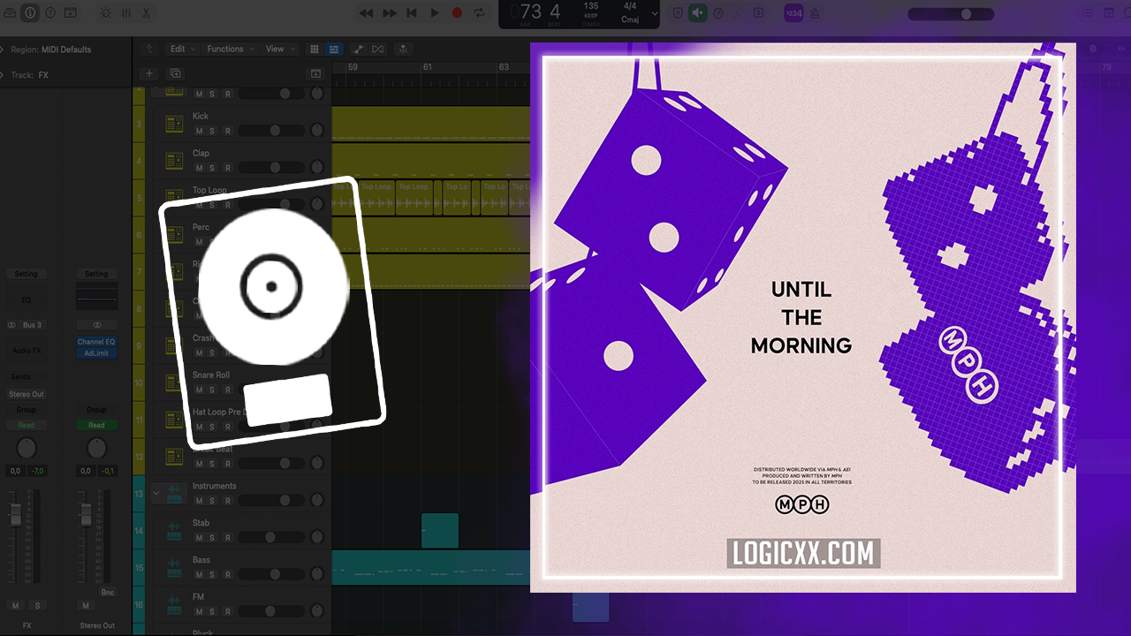This screenshot has width=1131, height=636.
Task: Toggle the Count-in 1234 button
Action: [793, 13]
